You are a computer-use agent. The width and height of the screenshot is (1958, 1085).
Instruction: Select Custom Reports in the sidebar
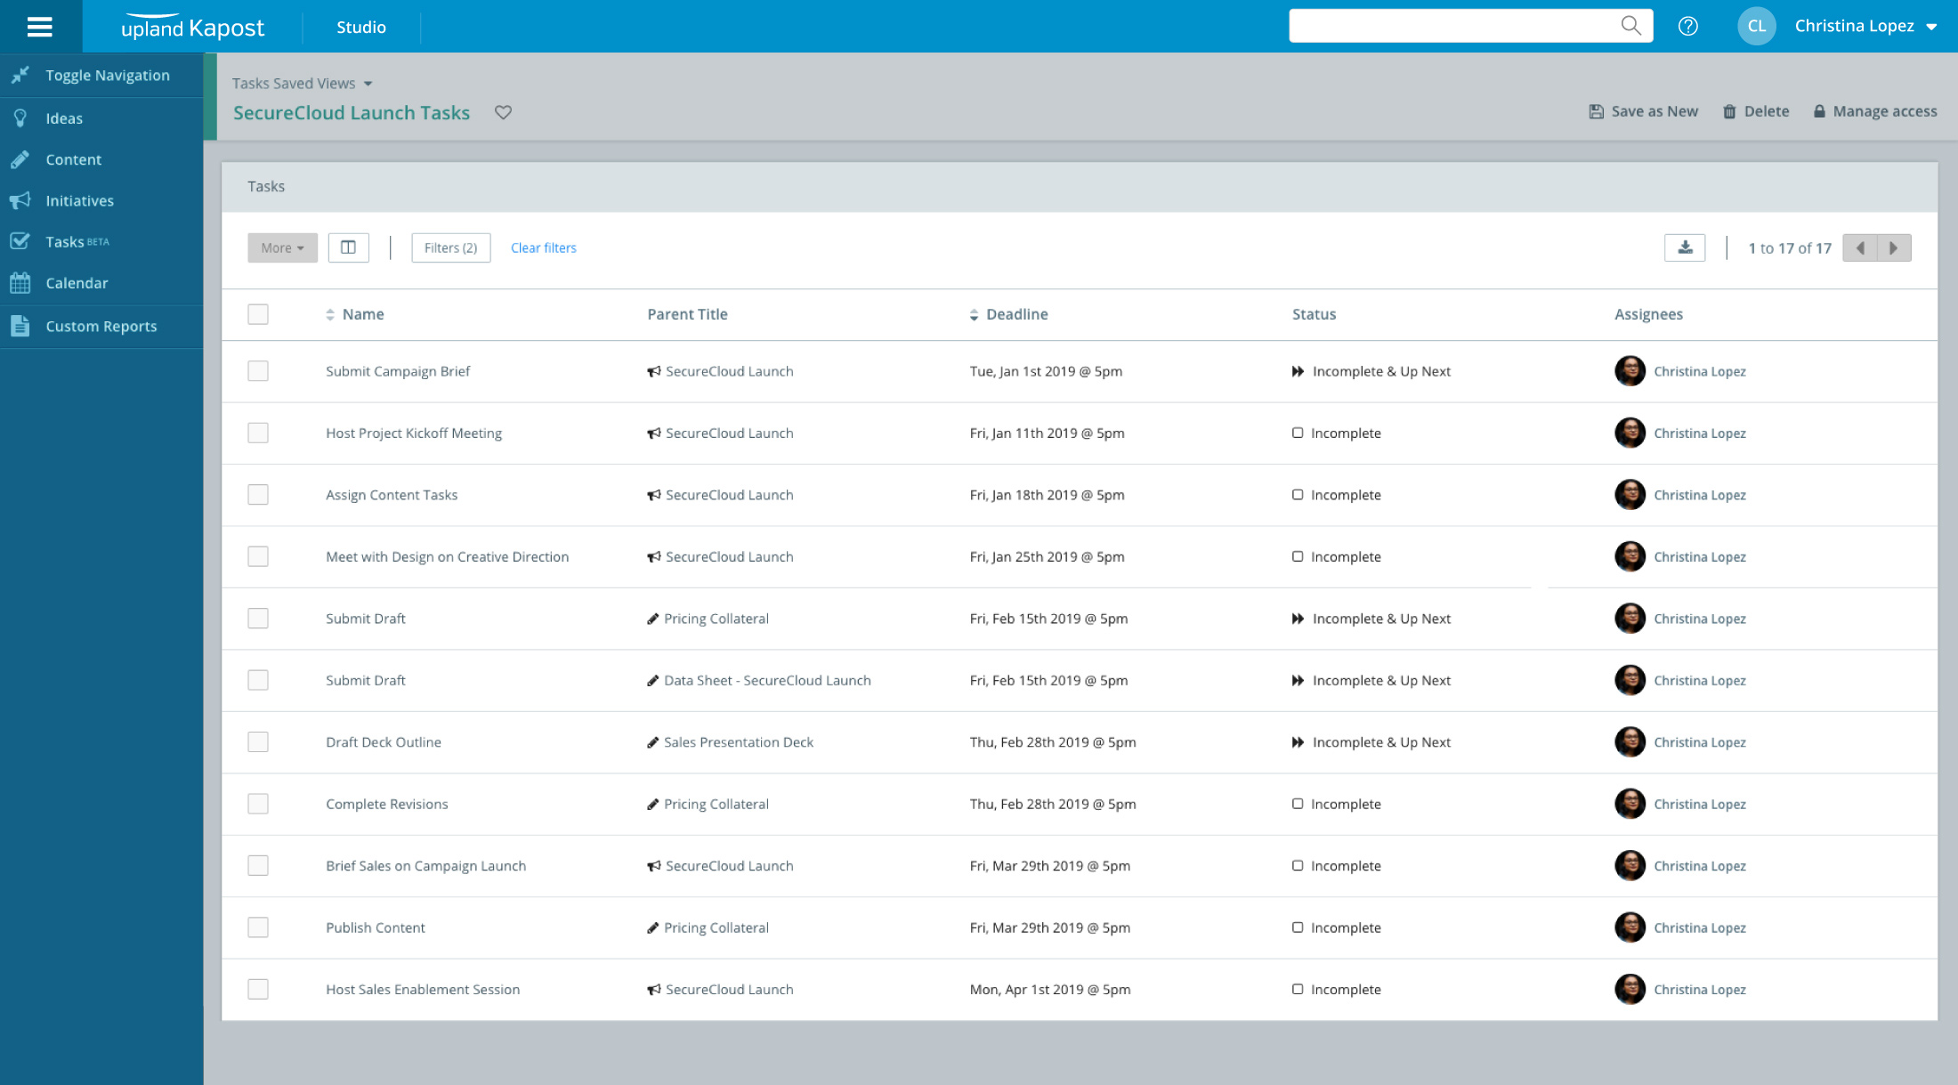tap(101, 326)
